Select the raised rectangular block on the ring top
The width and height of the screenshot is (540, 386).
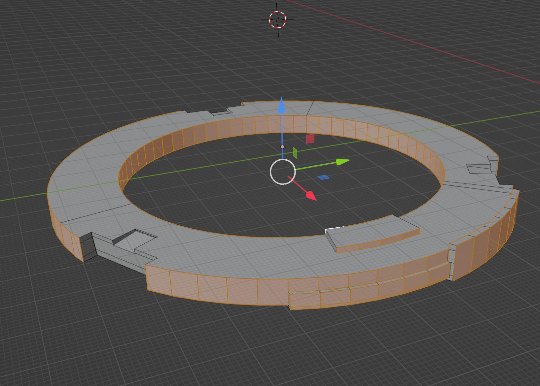point(373,234)
